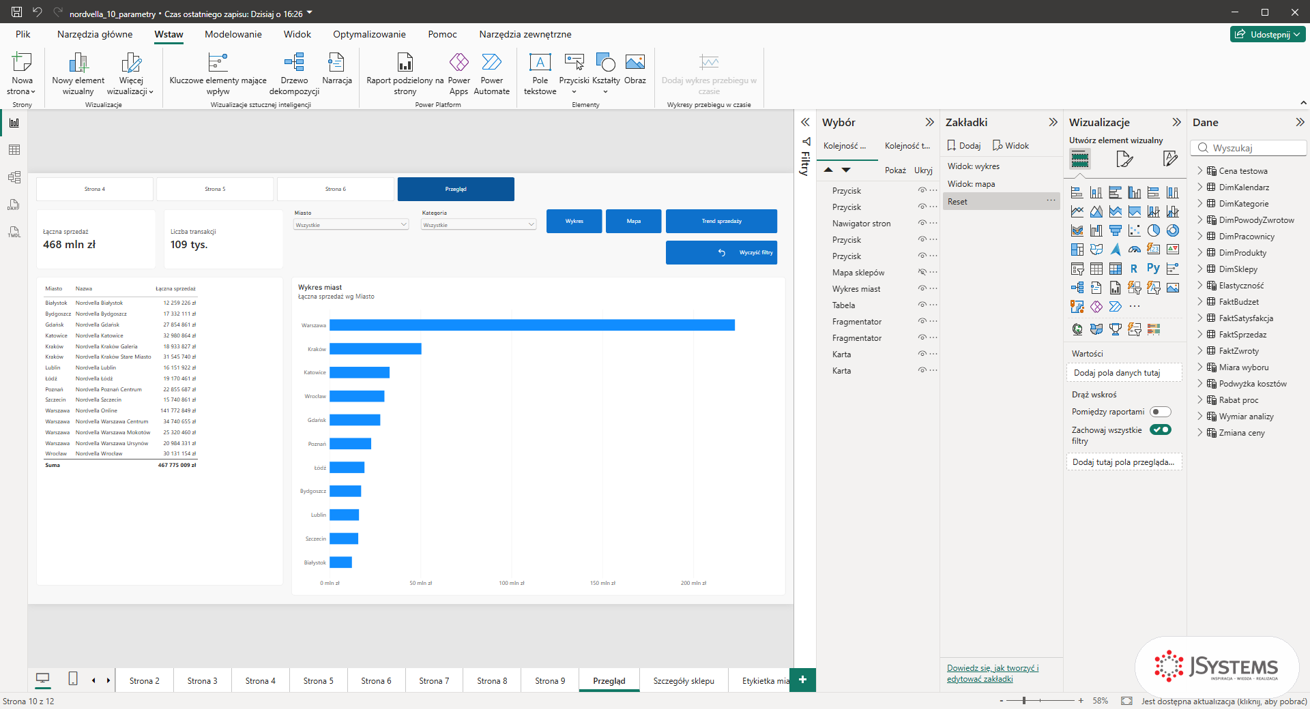This screenshot has height=709, width=1310.
Task: Disable Zachowaj wszystkie filtry toggle
Action: click(x=1160, y=429)
